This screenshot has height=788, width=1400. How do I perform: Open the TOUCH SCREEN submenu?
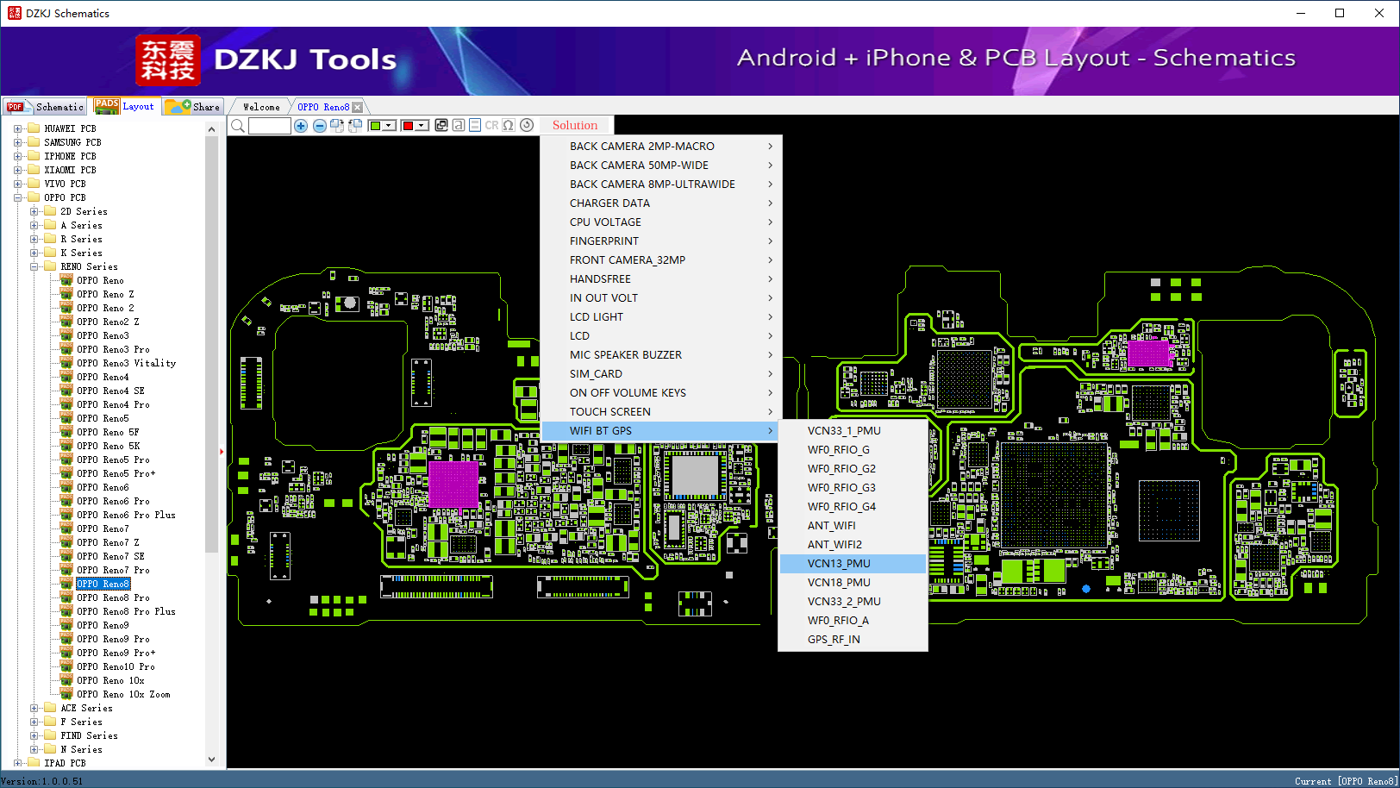pos(661,412)
